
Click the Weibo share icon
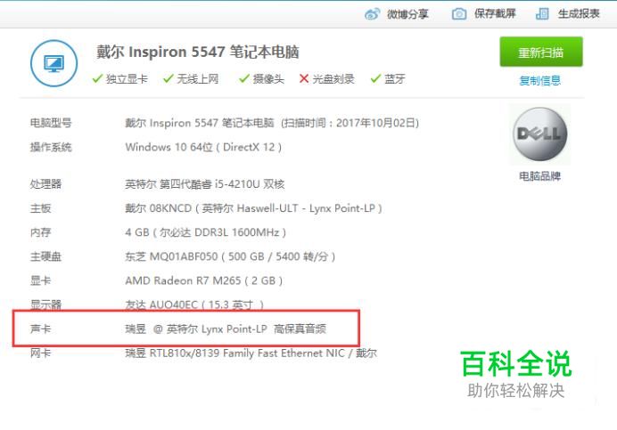(372, 14)
